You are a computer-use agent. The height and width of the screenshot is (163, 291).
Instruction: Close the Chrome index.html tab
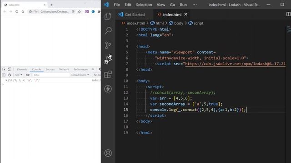click(x=45, y=5)
